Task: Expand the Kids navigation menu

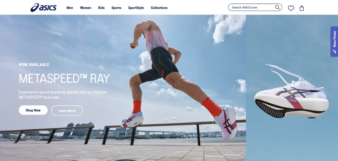Action: [101, 8]
